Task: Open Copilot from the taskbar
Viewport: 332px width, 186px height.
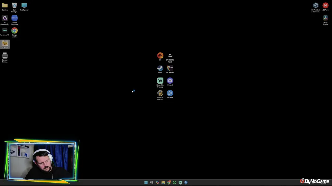Action: point(157,182)
